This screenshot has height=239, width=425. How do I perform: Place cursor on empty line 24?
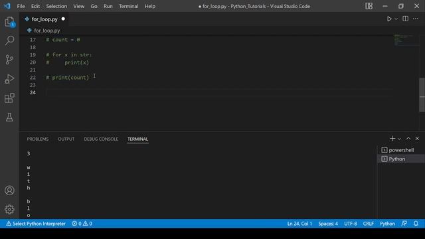(220, 92)
